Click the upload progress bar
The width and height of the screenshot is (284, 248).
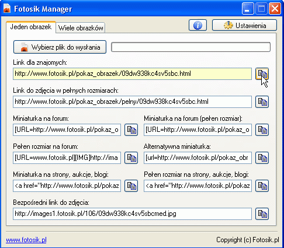pyautogui.click(x=191, y=47)
